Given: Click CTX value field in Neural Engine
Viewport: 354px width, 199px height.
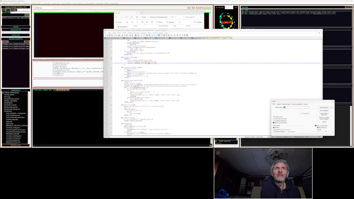Looking at the screenshot, I should [x=8, y=10].
